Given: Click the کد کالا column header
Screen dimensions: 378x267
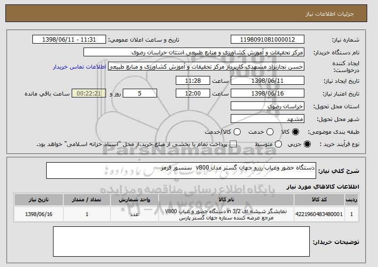Looking at the screenshot, I should (x=319, y=200).
